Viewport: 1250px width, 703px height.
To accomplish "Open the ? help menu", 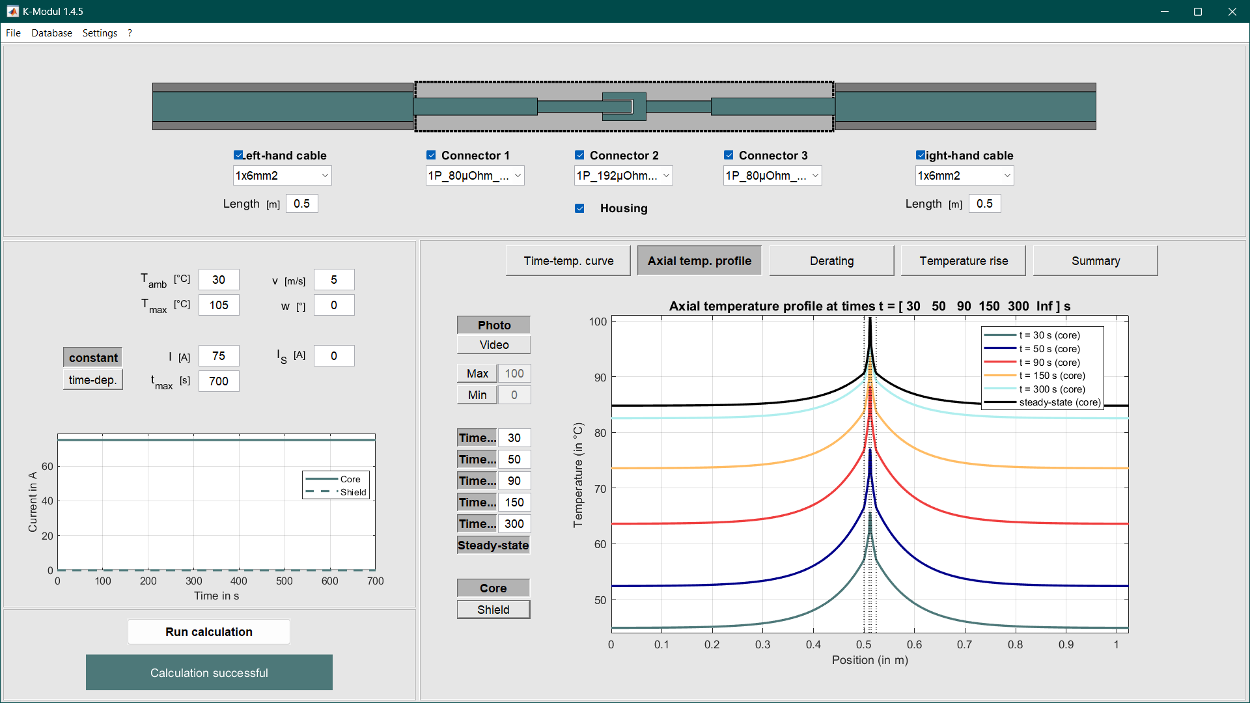I will tap(130, 33).
